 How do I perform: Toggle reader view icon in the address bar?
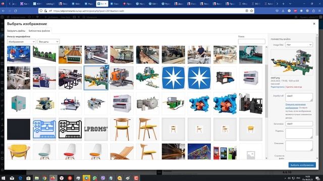(x=247, y=11)
